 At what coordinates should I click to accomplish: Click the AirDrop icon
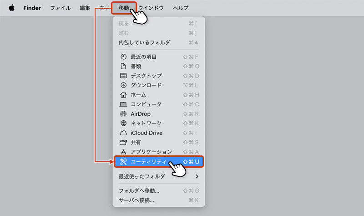tap(123, 114)
